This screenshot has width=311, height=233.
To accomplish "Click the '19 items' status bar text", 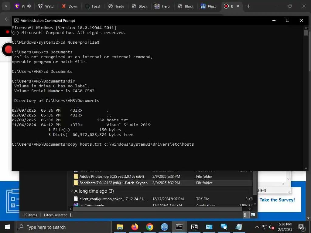I will [30, 215].
